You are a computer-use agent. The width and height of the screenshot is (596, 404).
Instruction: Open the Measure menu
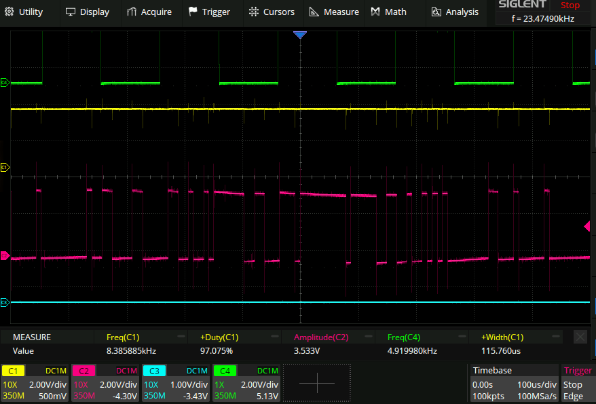click(x=333, y=12)
